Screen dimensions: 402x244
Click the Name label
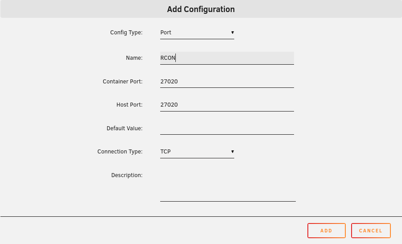(x=134, y=58)
